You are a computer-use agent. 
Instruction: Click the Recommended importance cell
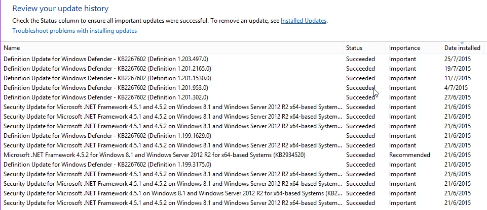[x=409, y=154]
